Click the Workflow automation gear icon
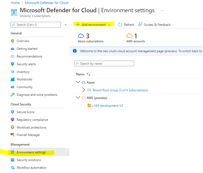Viewport: 203px width, 173px height. pos(12,168)
